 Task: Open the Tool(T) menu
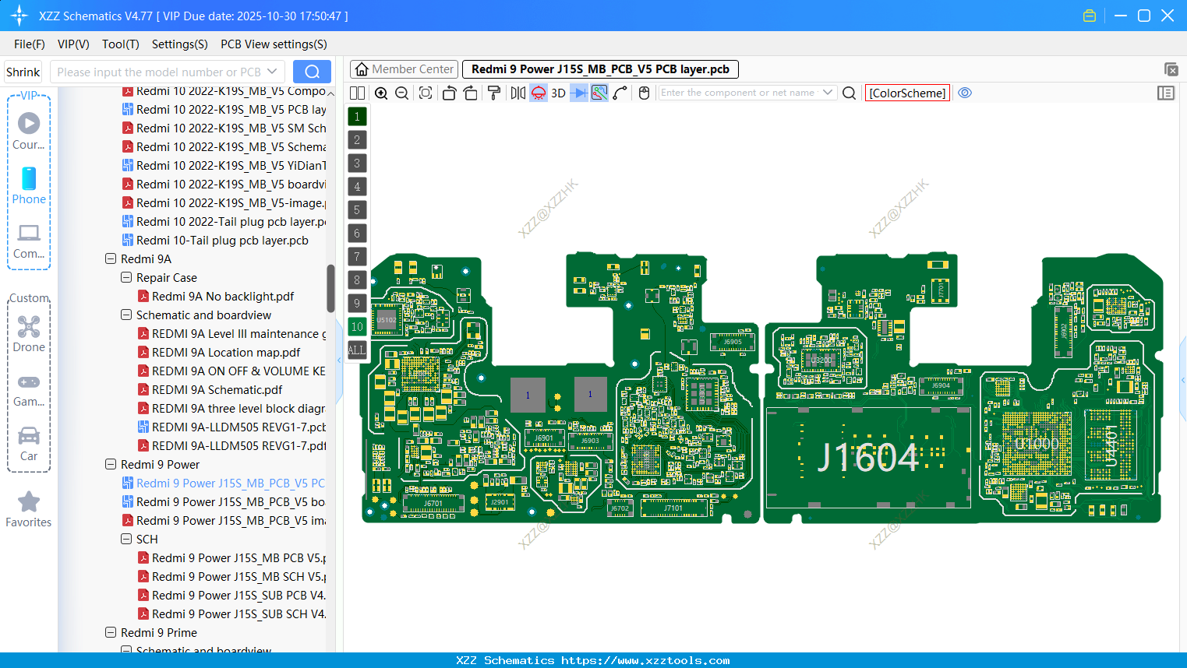coord(121,44)
